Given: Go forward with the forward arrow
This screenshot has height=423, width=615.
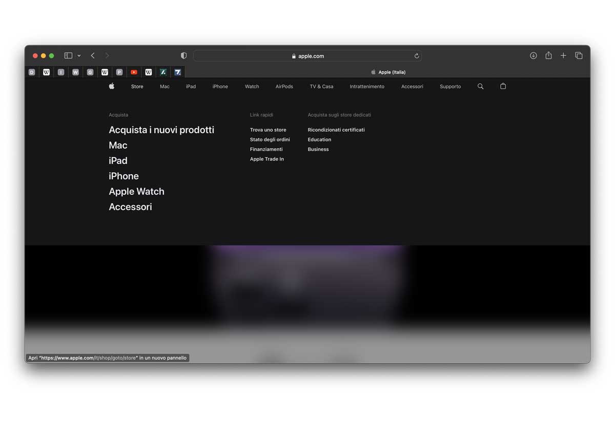Looking at the screenshot, I should [x=107, y=55].
